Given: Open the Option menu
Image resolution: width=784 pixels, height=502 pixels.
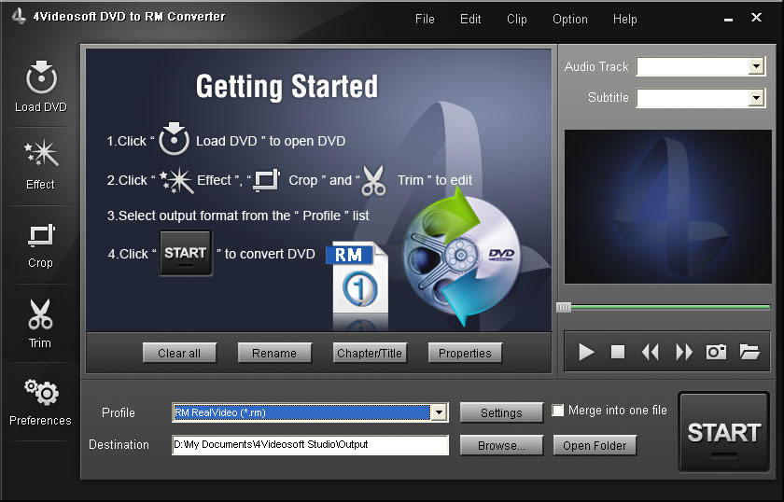Looking at the screenshot, I should (569, 19).
